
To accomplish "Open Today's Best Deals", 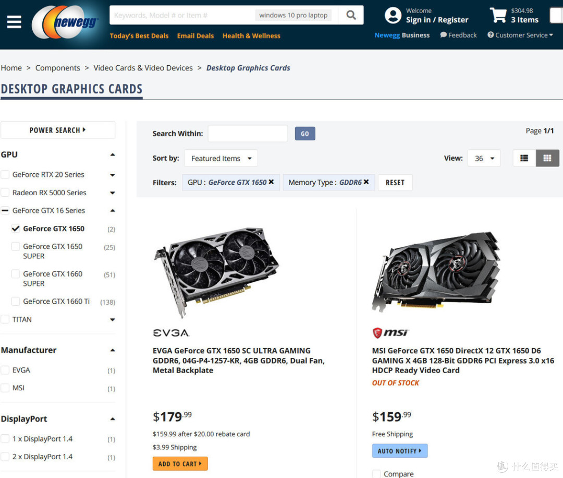I will (x=139, y=35).
